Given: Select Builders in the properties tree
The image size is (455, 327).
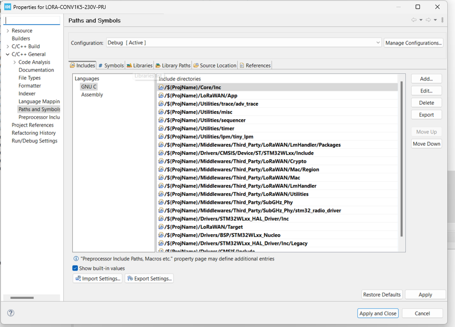Looking at the screenshot, I should [x=21, y=39].
